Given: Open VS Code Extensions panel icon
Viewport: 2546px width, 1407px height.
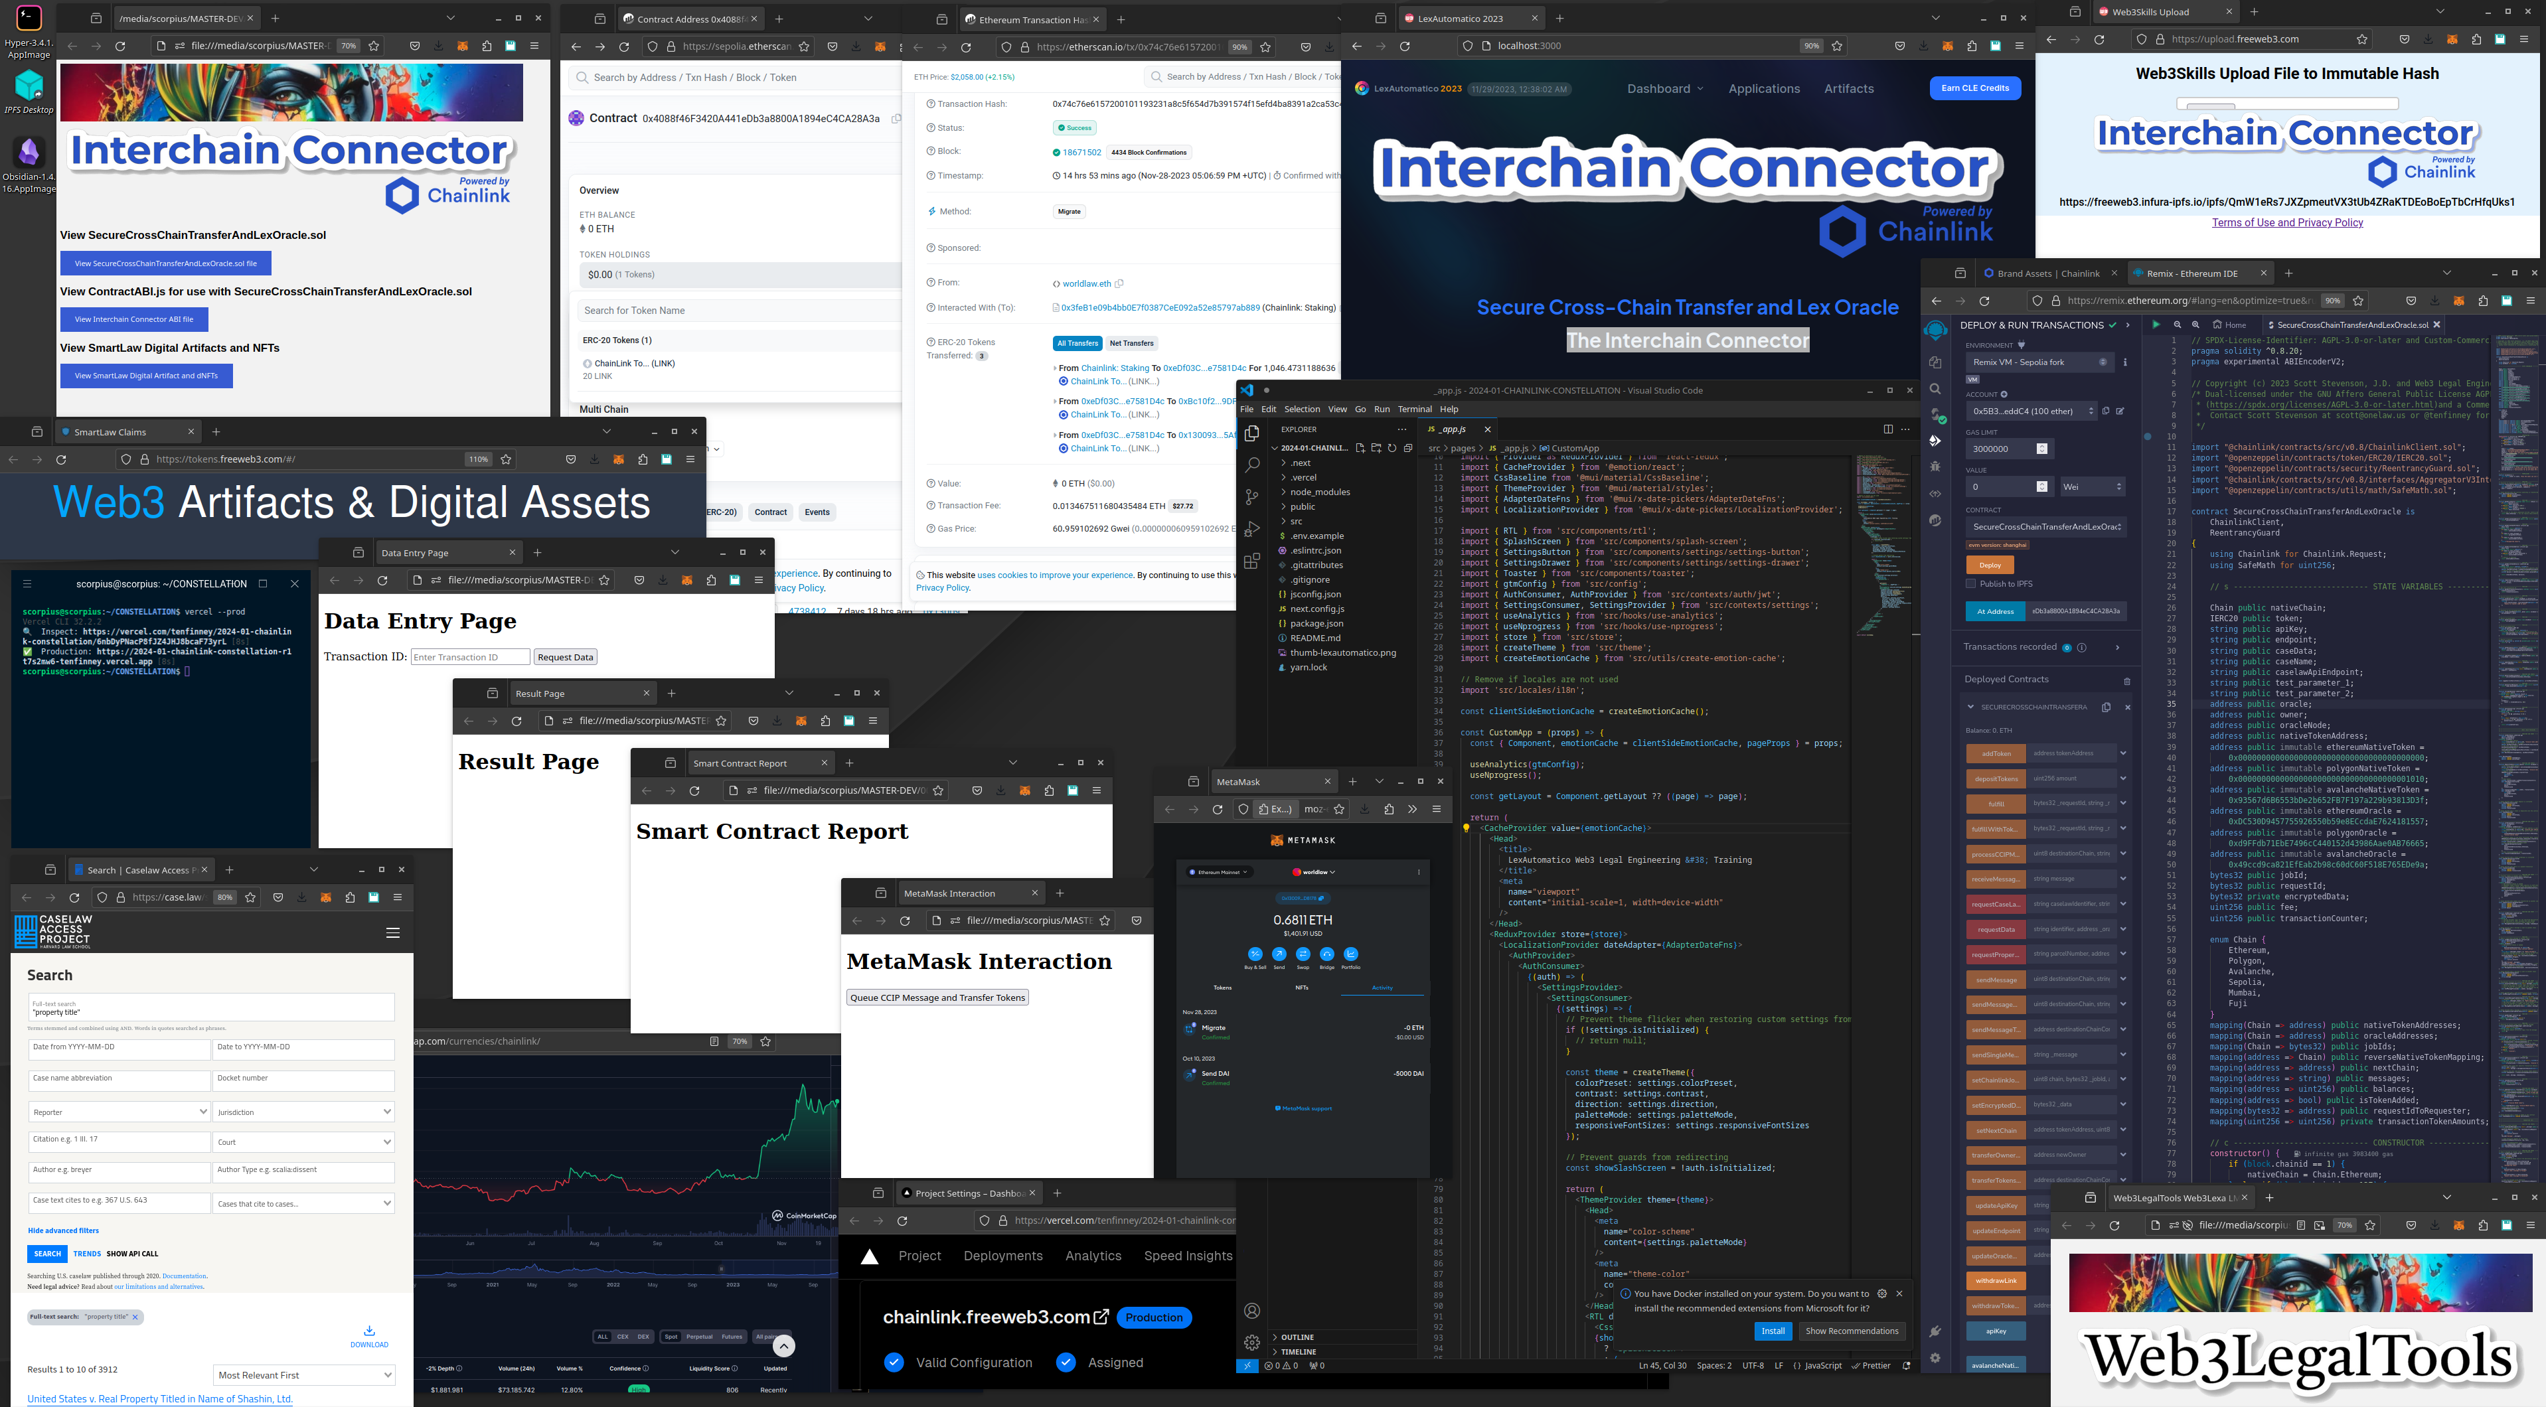Looking at the screenshot, I should [x=1252, y=561].
